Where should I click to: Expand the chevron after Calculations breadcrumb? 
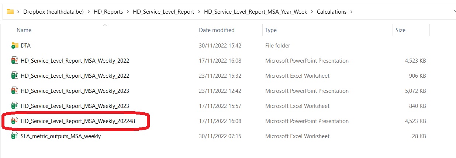pos(351,12)
